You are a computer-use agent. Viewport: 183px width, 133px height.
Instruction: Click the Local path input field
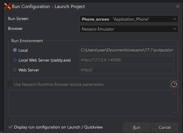coord(127,50)
